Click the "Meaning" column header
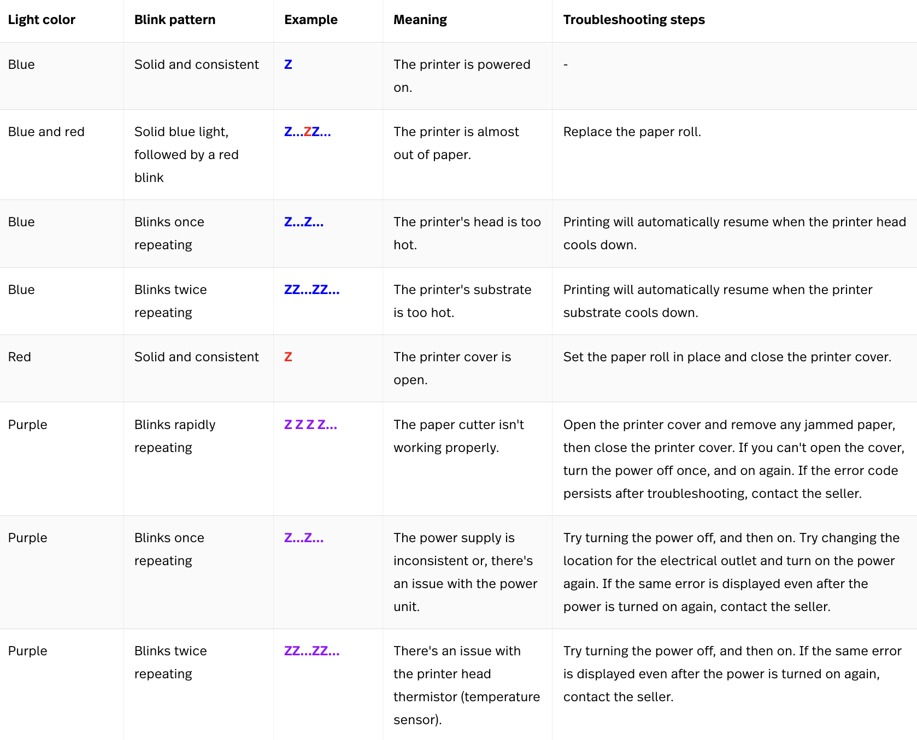Viewport: 917px width, 740px height. (420, 20)
